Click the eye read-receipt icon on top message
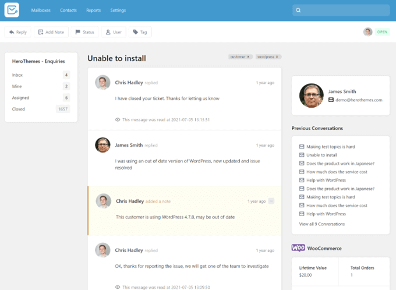 click(118, 119)
